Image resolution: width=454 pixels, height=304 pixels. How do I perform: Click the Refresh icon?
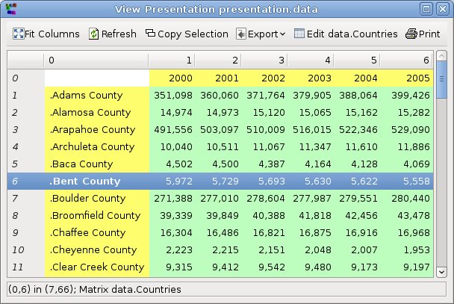[93, 34]
